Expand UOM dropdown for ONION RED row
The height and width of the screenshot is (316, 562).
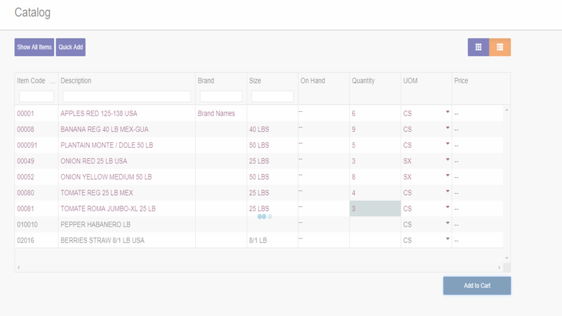pyautogui.click(x=447, y=161)
